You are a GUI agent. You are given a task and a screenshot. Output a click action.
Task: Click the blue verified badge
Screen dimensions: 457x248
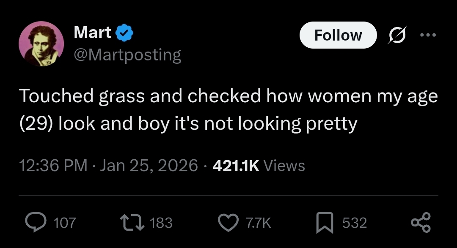124,33
